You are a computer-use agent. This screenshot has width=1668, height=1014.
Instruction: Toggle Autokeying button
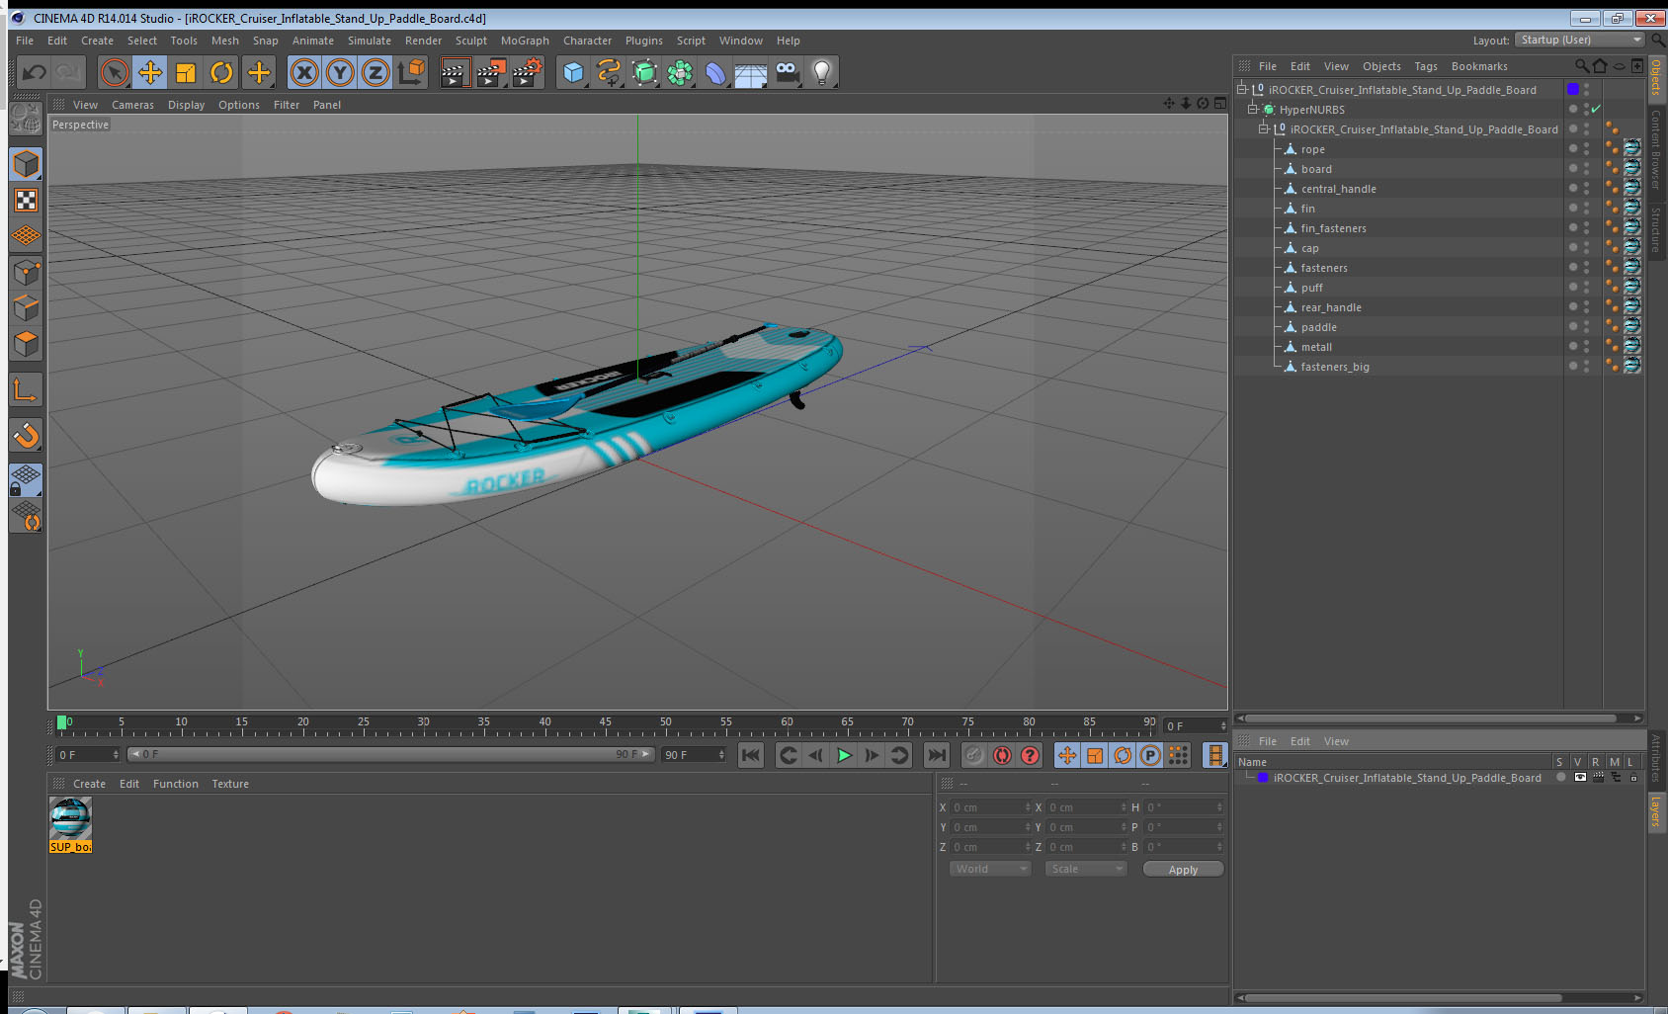coord(1002,755)
